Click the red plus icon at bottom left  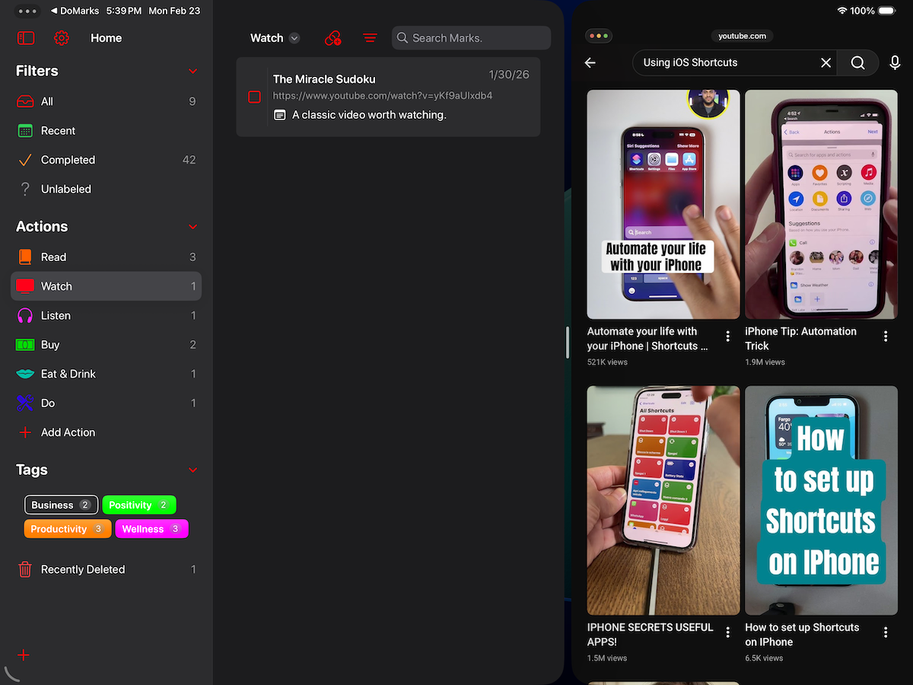[x=24, y=655]
